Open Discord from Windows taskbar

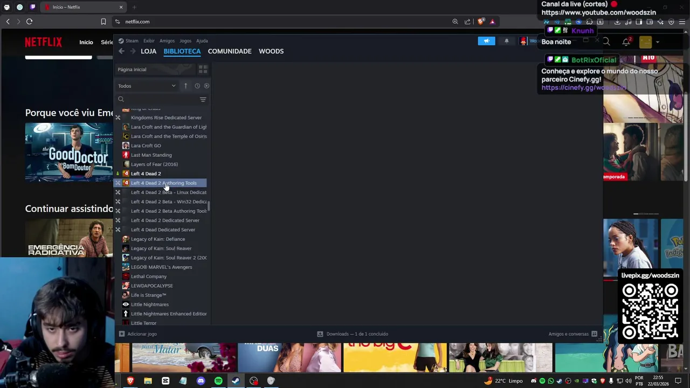click(x=201, y=381)
